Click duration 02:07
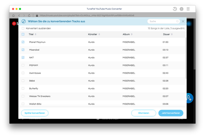 pyautogui.click(x=165, y=96)
